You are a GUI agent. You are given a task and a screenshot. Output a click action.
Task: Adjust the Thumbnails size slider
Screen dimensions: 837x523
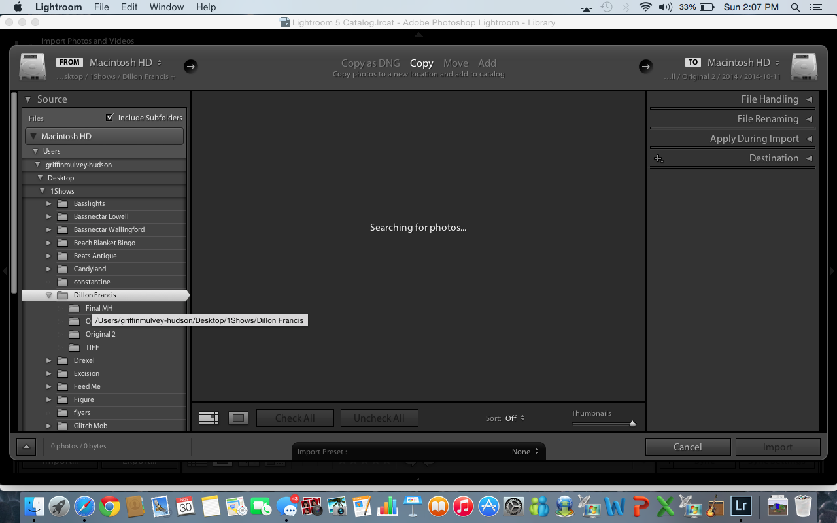[x=632, y=424]
